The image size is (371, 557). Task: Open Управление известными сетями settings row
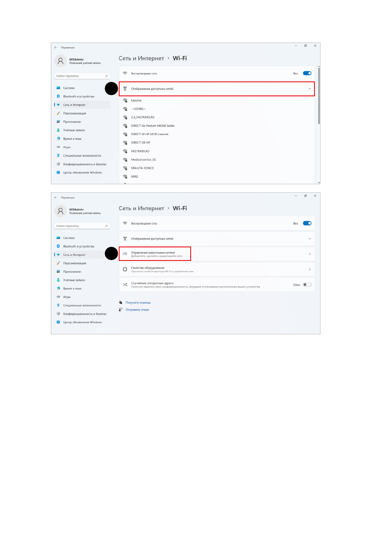point(216,254)
